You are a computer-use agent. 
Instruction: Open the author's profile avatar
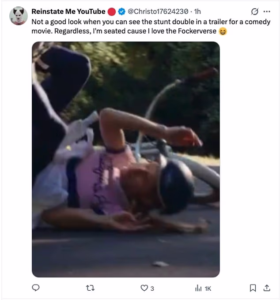pos(19,16)
